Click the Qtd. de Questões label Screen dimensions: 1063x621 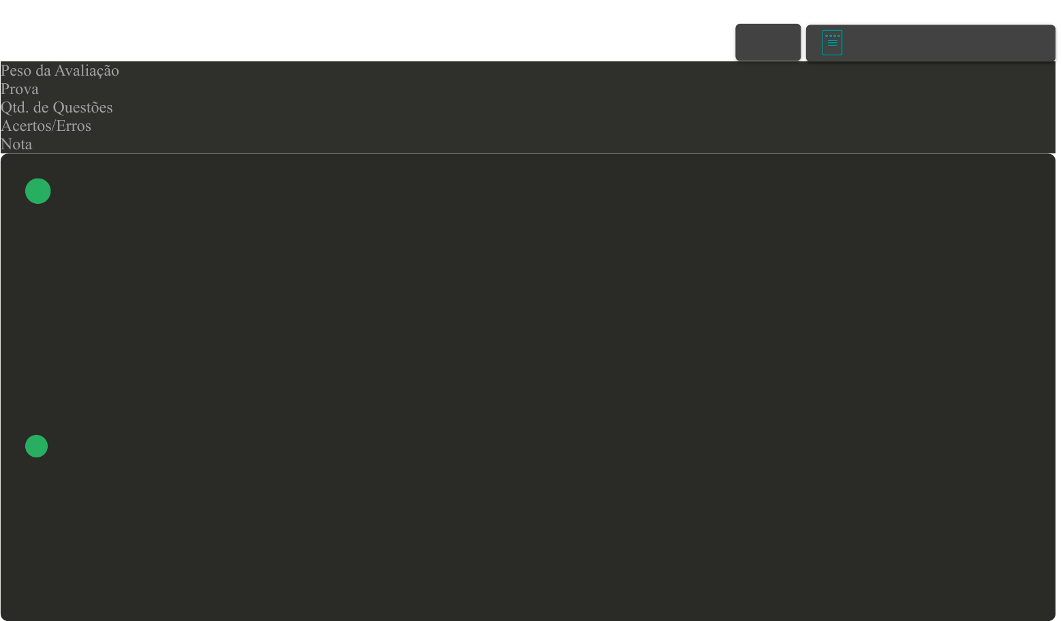click(x=57, y=107)
